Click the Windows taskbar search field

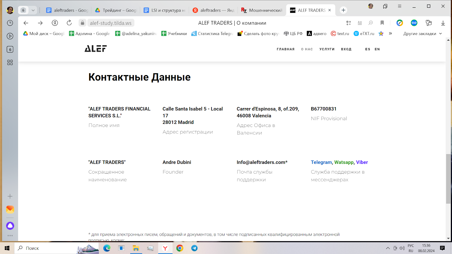tap(56, 248)
